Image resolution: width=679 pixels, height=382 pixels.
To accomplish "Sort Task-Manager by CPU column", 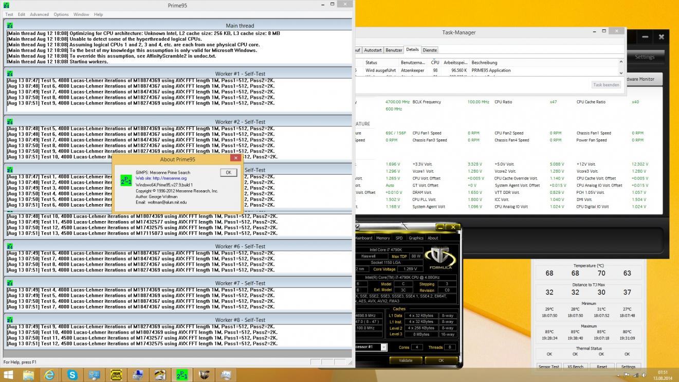I will (435, 62).
